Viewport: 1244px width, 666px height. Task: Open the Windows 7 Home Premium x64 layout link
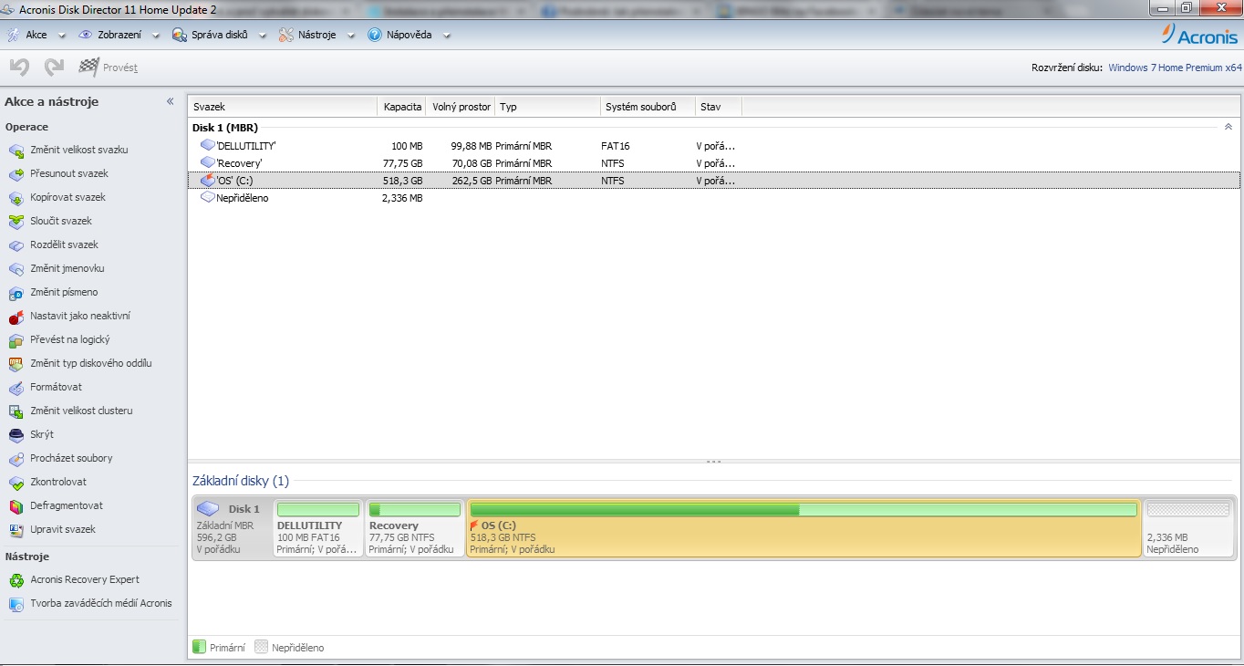point(1175,68)
